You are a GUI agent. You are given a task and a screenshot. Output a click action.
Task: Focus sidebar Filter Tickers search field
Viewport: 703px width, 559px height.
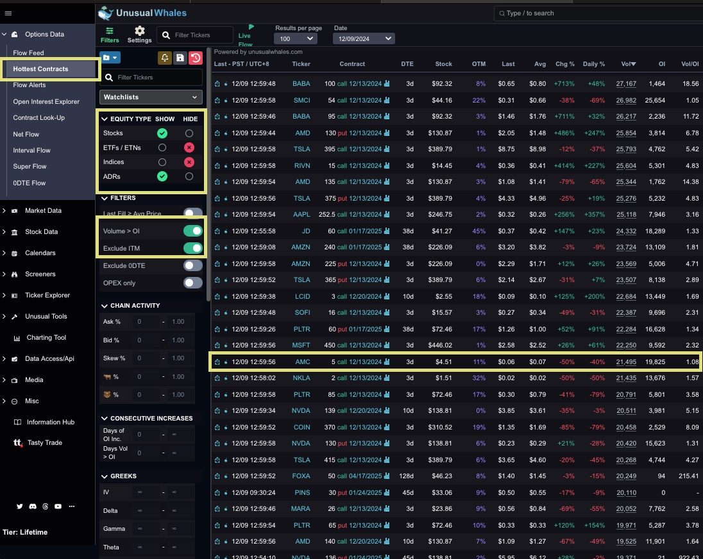point(151,78)
